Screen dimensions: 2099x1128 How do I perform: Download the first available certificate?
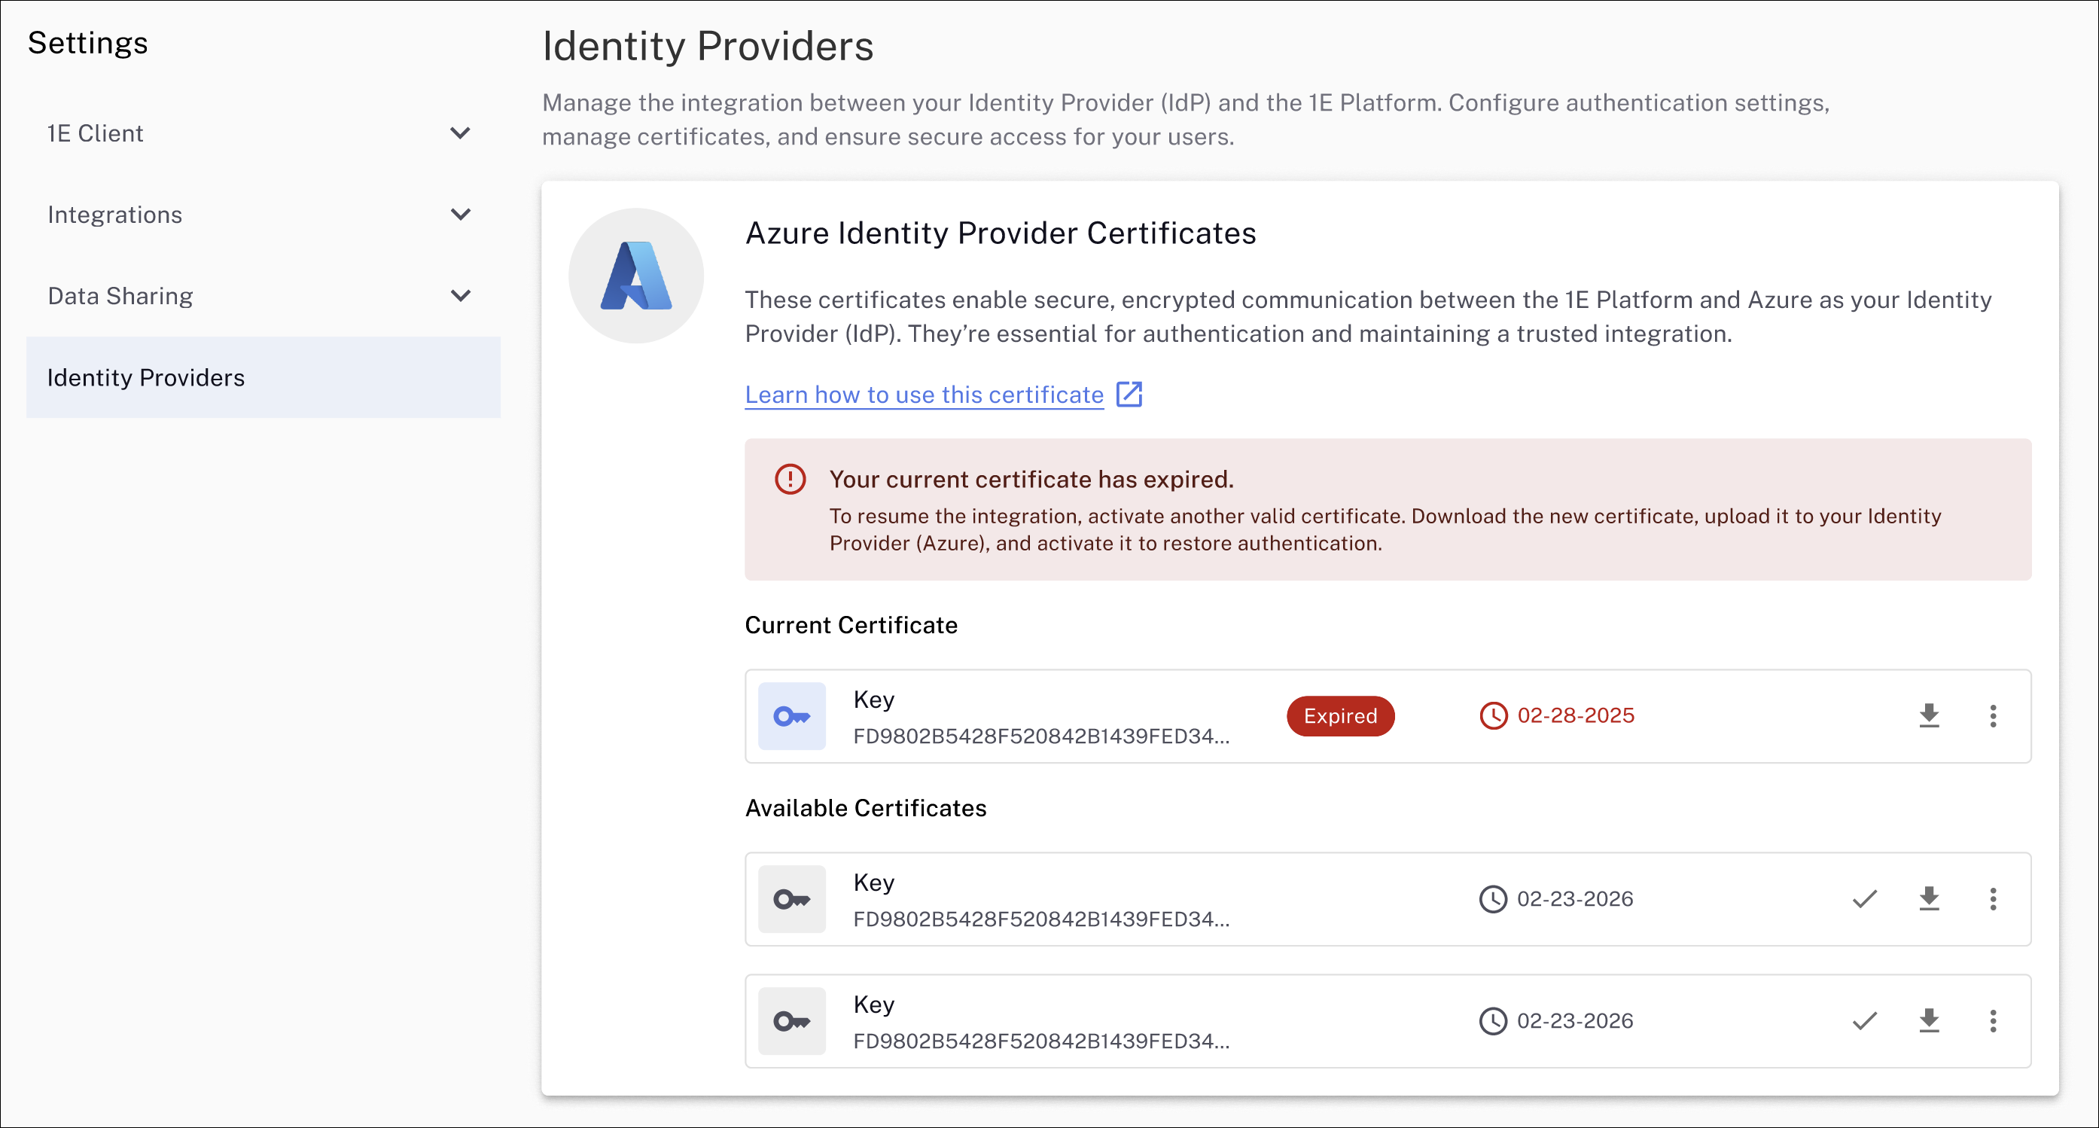tap(1929, 899)
